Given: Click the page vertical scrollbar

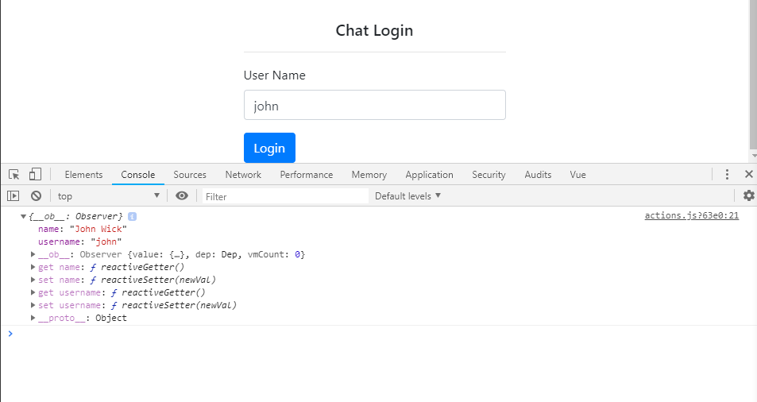Looking at the screenshot, I should coord(753,75).
